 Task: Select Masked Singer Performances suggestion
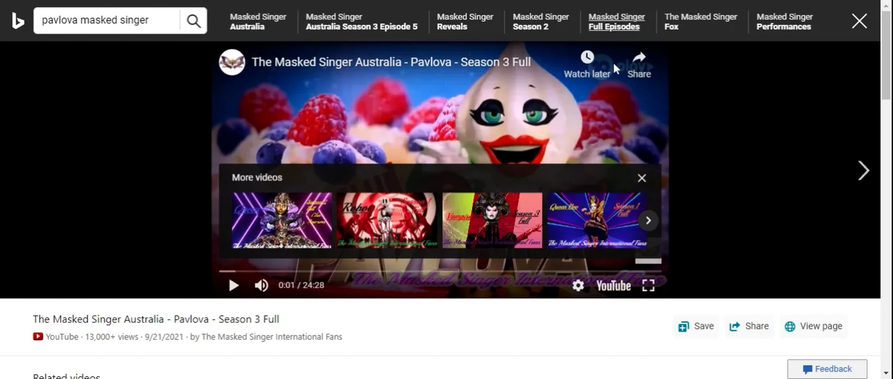785,22
